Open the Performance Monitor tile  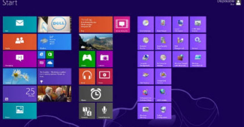(x=146, y=42)
